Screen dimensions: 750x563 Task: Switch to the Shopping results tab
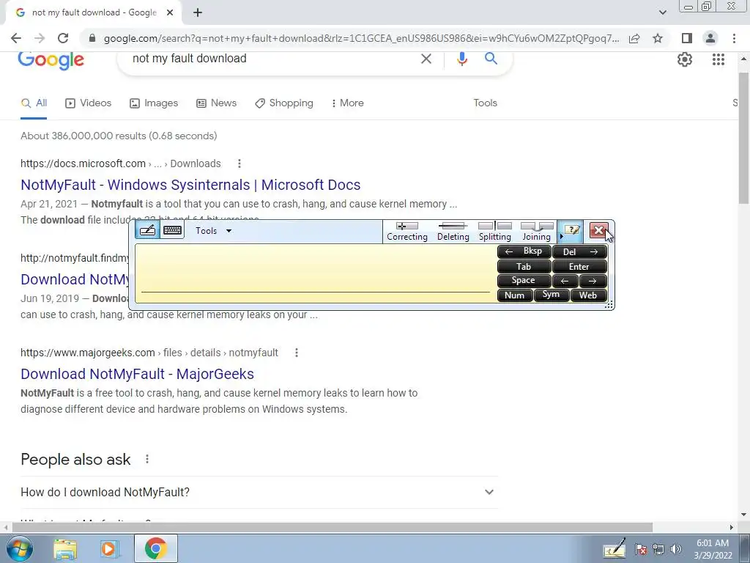pos(284,103)
